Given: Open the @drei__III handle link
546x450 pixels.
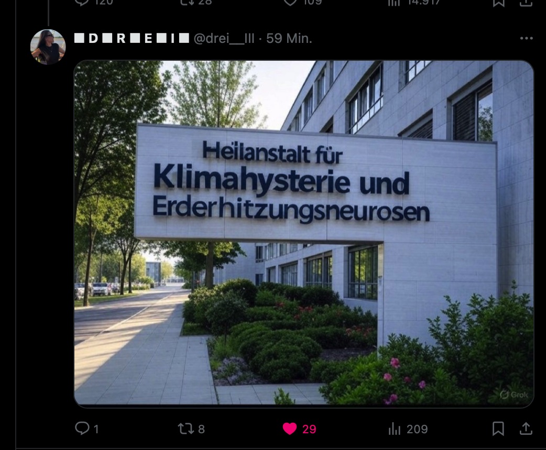Looking at the screenshot, I should point(224,38).
